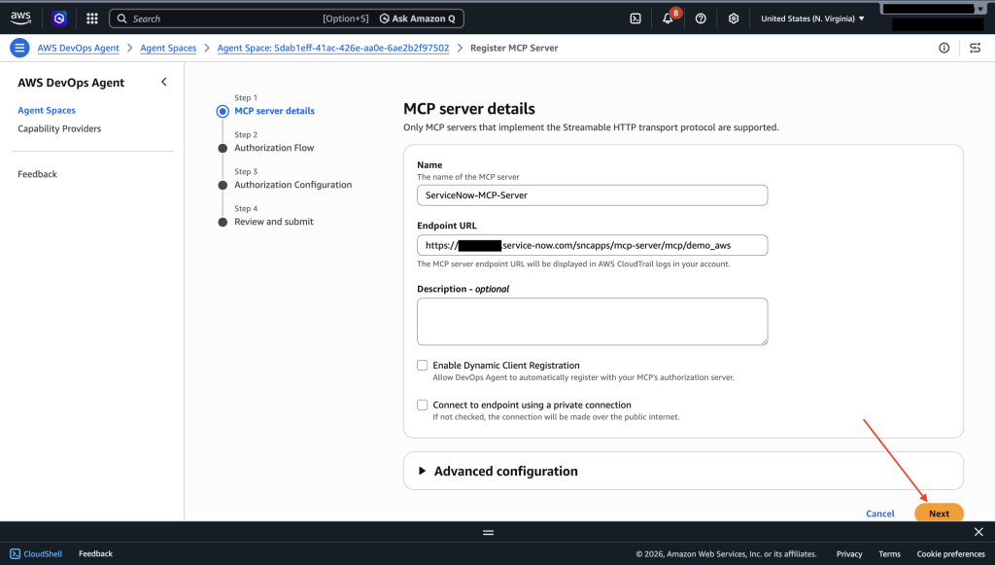
Task: Select the Authorization Flow step
Action: 274,147
